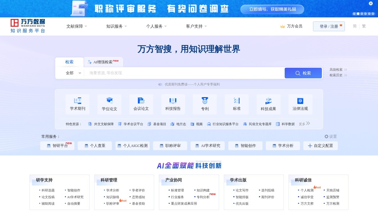Image resolution: width=378 pixels, height=212 pixels.
Task: Open the 客户支持 dropdown menu
Action: coord(194,26)
